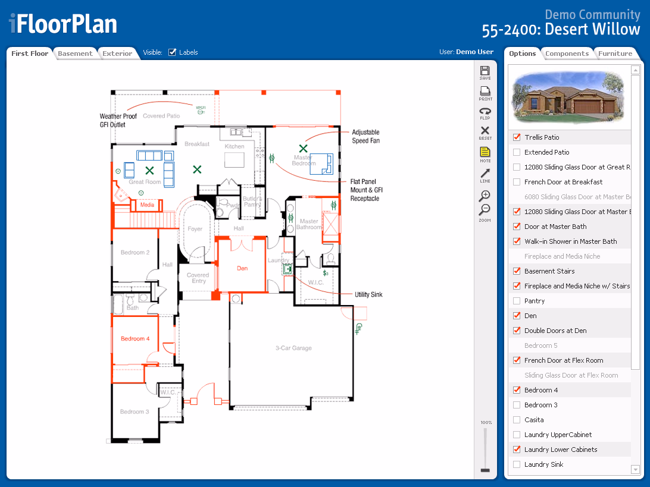The width and height of the screenshot is (650, 487).
Task: Uncheck Fireplace and Media Niche w/ Stairs
Action: tap(517, 286)
